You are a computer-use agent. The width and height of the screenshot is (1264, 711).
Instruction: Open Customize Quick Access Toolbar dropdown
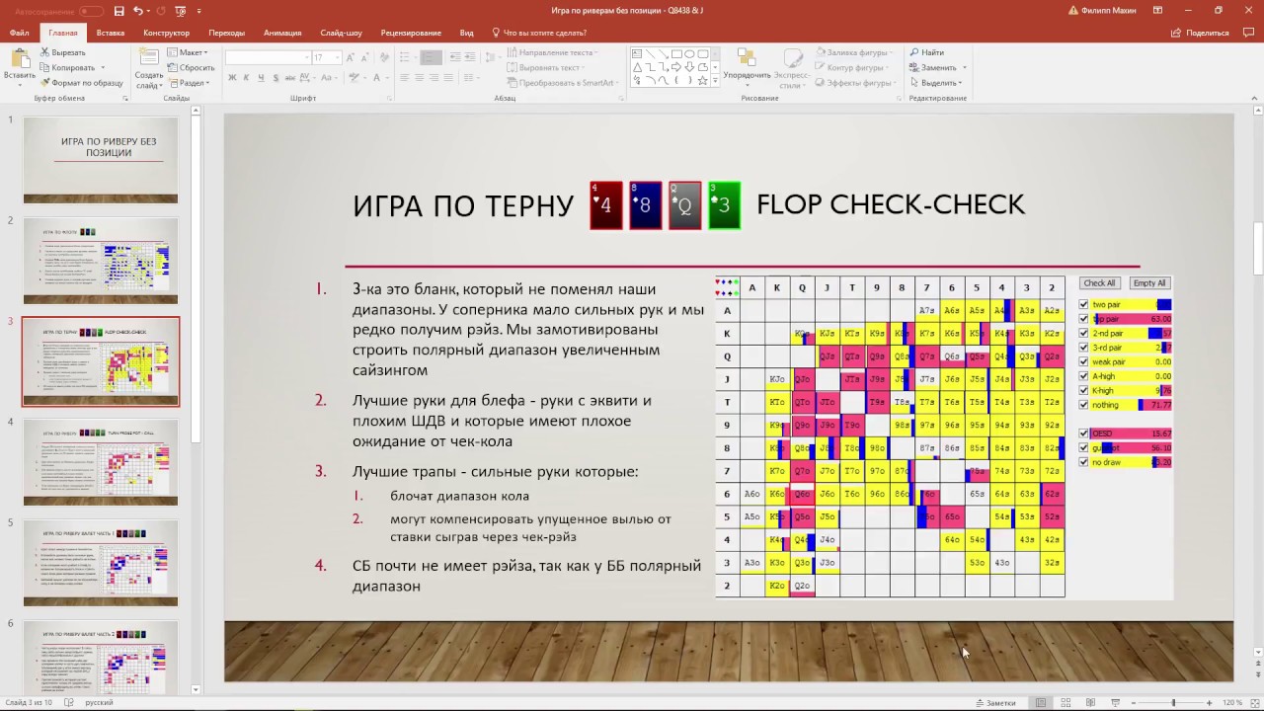pos(199,11)
